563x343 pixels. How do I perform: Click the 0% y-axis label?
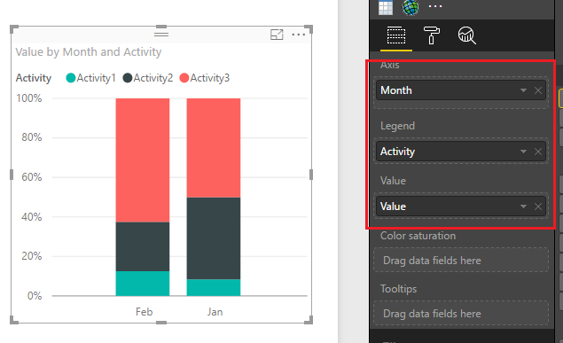(35, 296)
